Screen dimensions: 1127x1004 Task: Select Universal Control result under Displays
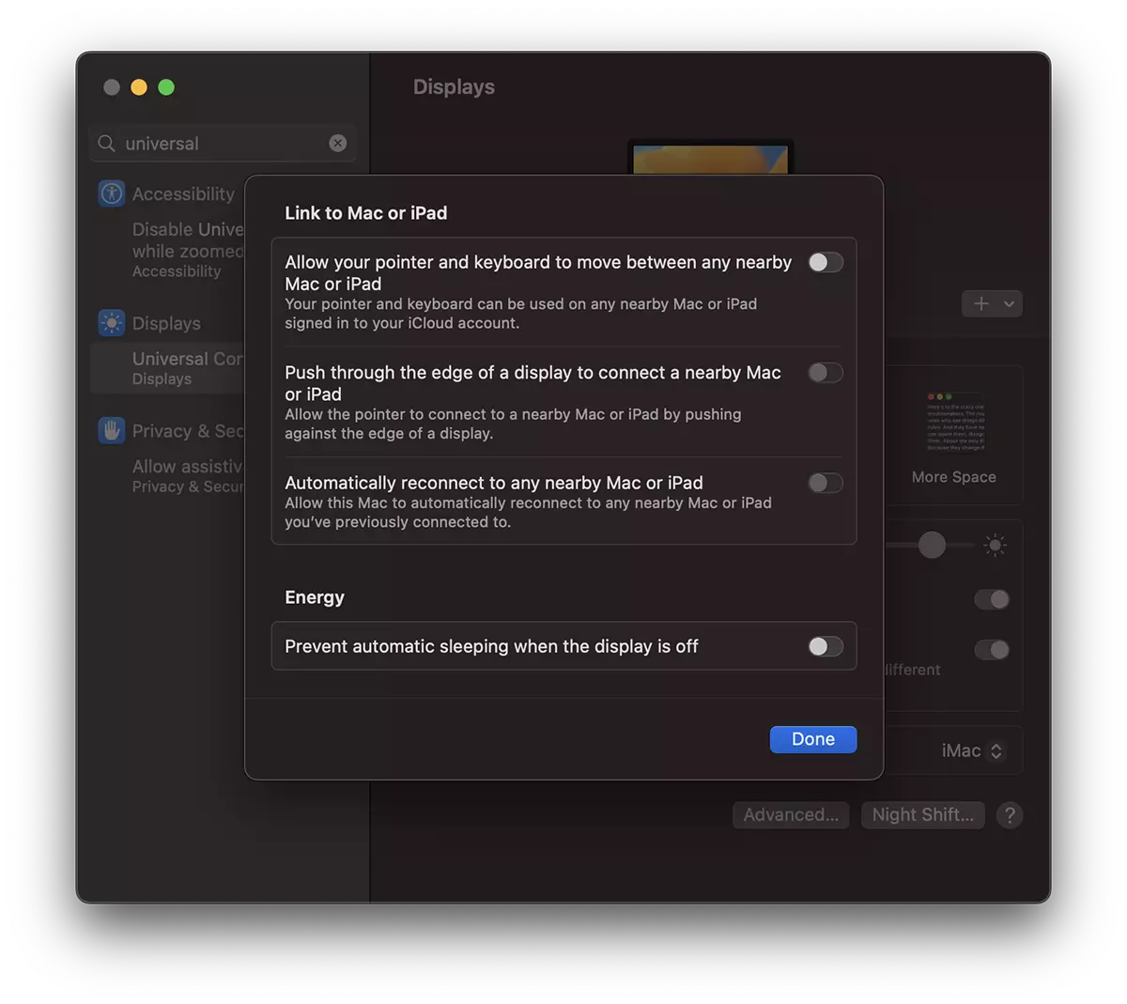coord(169,367)
